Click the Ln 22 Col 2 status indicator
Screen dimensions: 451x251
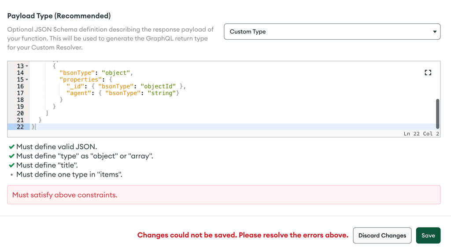[x=421, y=133]
